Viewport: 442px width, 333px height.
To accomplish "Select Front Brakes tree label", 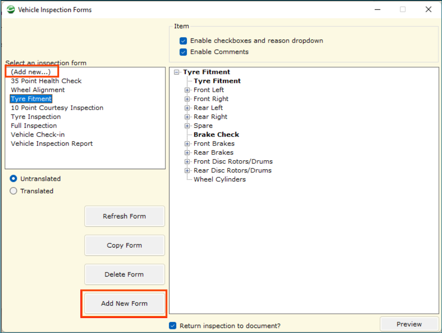I will pos(214,144).
